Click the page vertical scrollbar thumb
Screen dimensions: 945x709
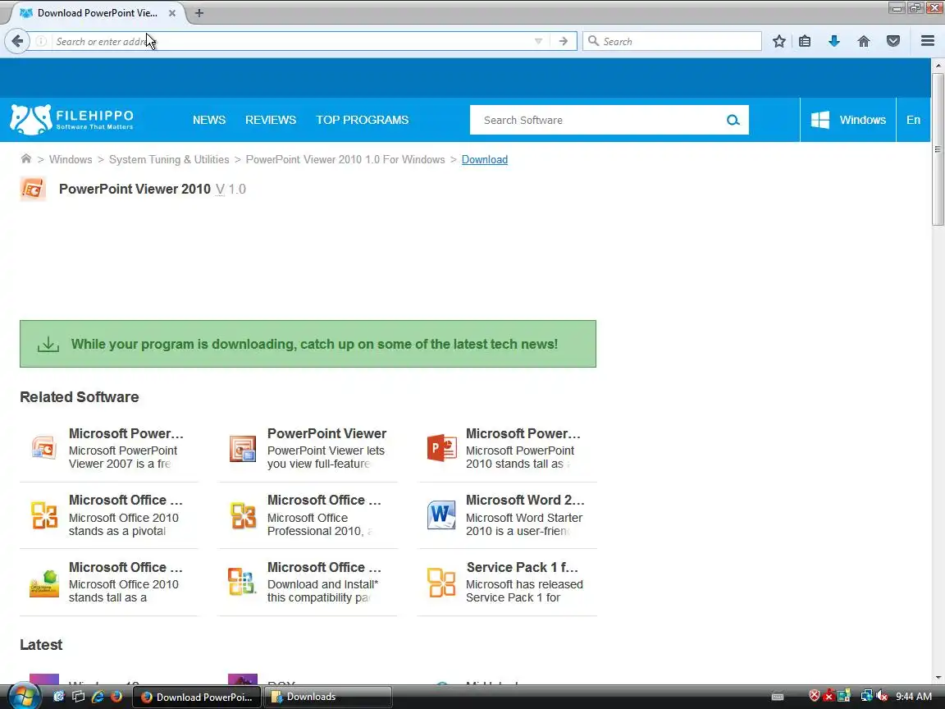point(938,149)
